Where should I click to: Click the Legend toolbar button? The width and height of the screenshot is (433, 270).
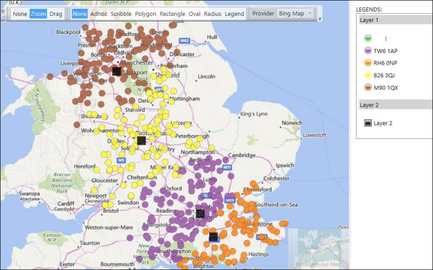[234, 14]
